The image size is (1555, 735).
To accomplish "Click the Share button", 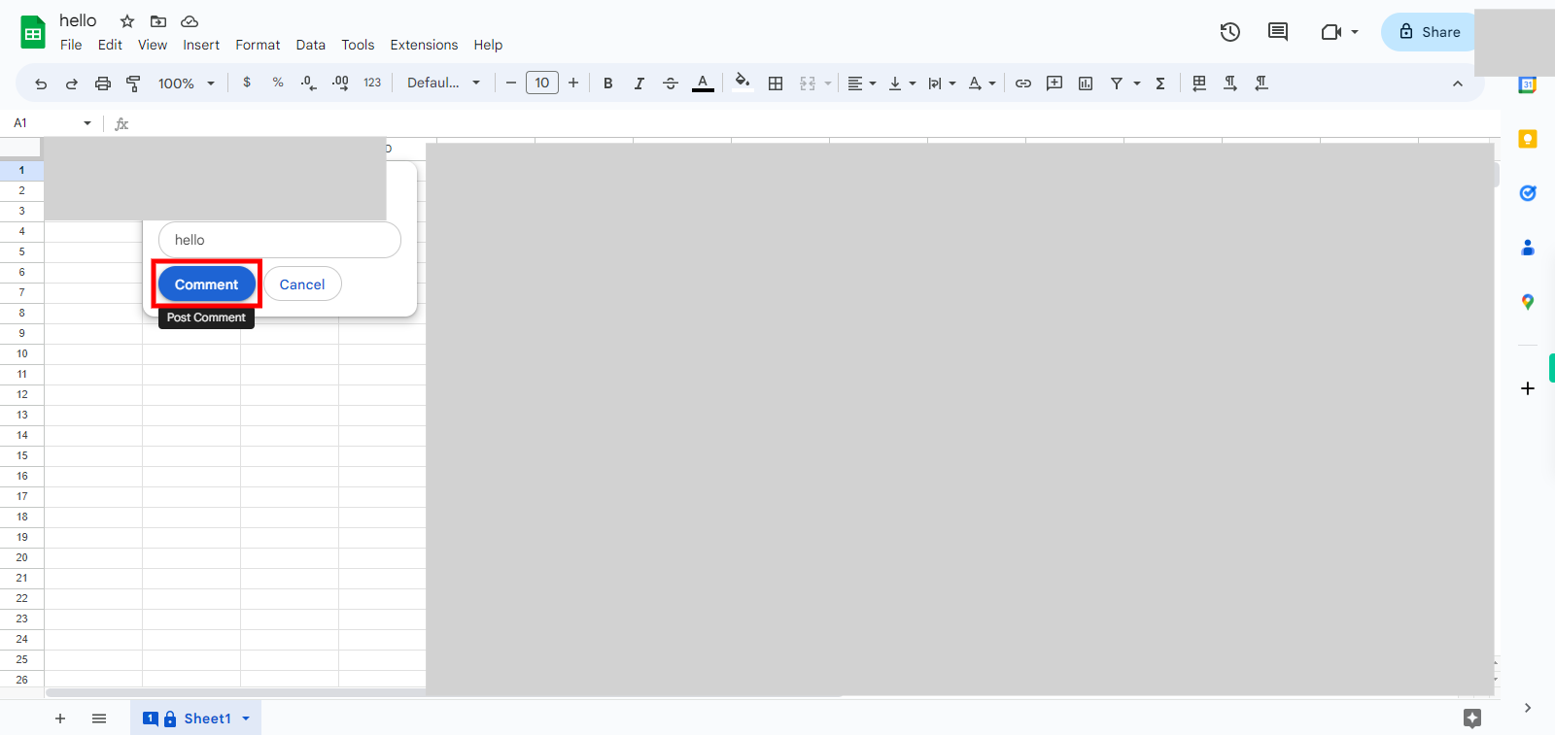I will [x=1429, y=32].
